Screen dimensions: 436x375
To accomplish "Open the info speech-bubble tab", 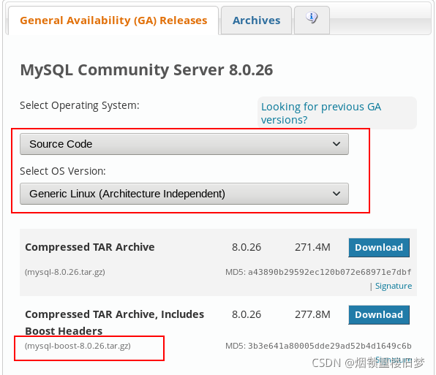I will 312,20.
